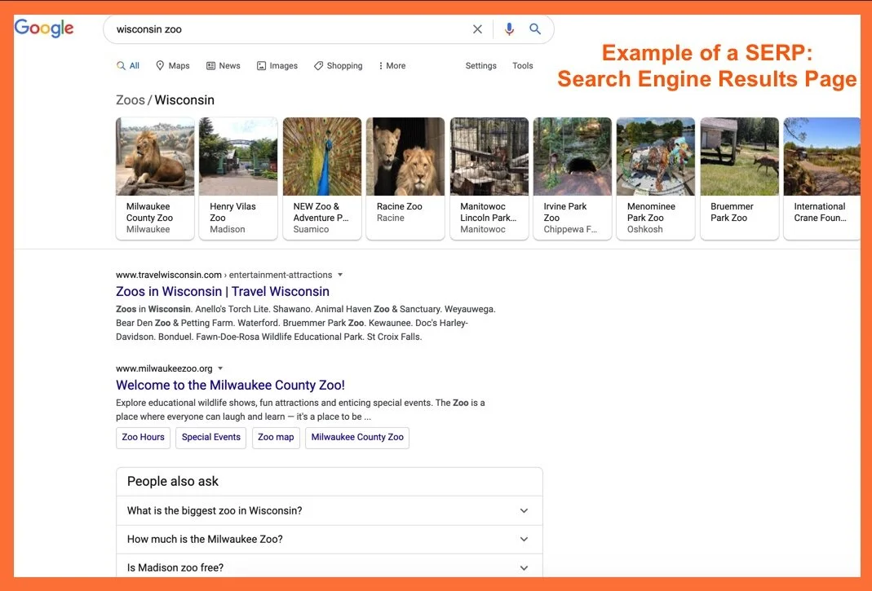Image resolution: width=872 pixels, height=591 pixels.
Task: Expand 'Is Madison zoo free?'
Action: coord(524,567)
